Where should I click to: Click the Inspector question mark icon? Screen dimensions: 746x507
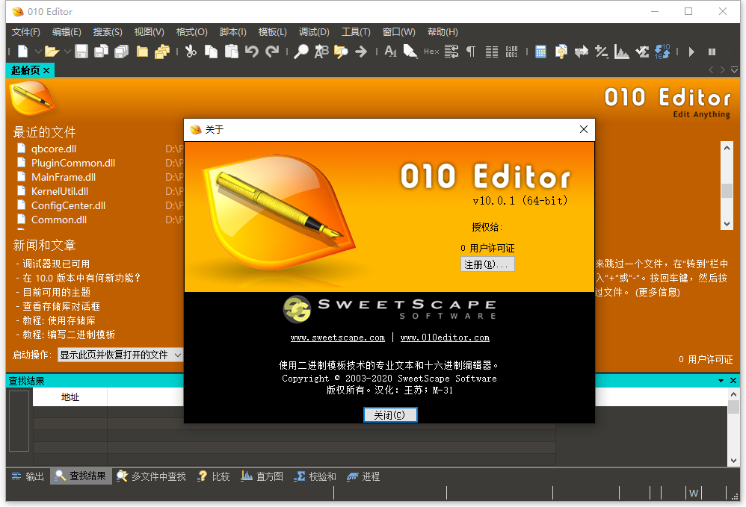[x=561, y=52]
